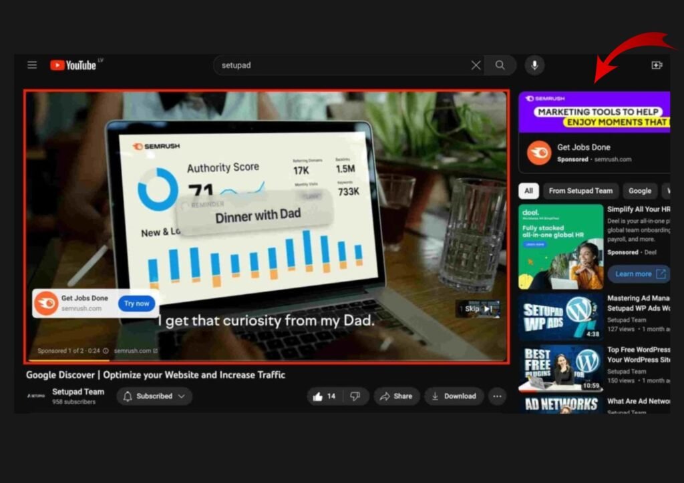The image size is (684, 483).
Task: Select the From Setupad Team chip
Action: pyautogui.click(x=580, y=191)
